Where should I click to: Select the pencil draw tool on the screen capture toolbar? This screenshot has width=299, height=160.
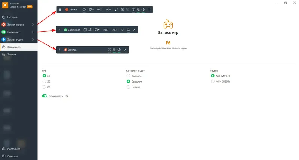117,10
